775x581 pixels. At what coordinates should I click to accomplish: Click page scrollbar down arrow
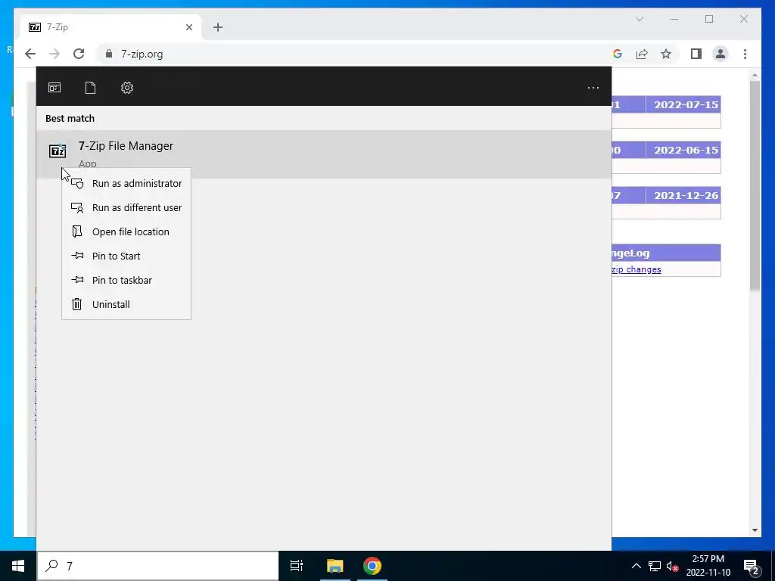(755, 530)
